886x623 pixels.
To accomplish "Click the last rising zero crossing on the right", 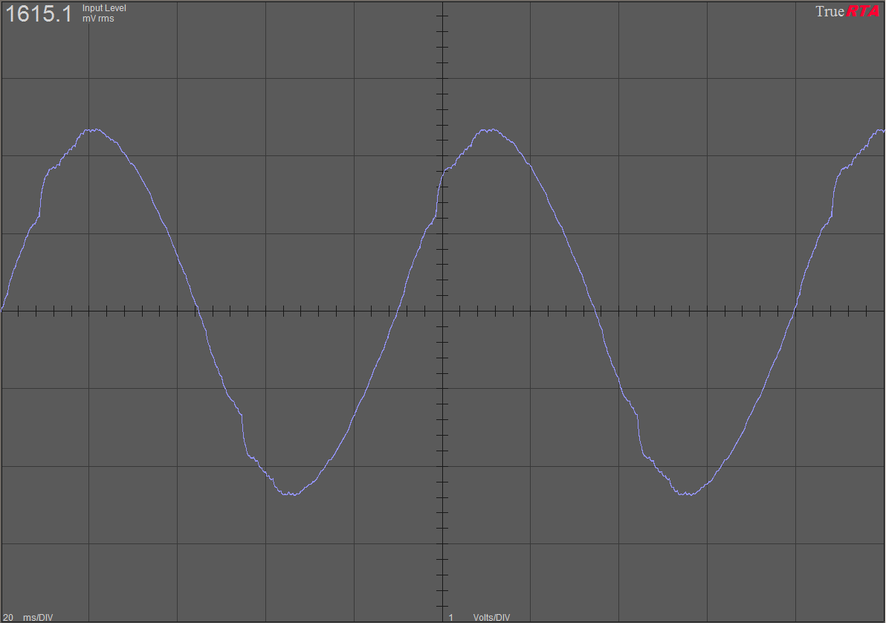I will point(794,311).
